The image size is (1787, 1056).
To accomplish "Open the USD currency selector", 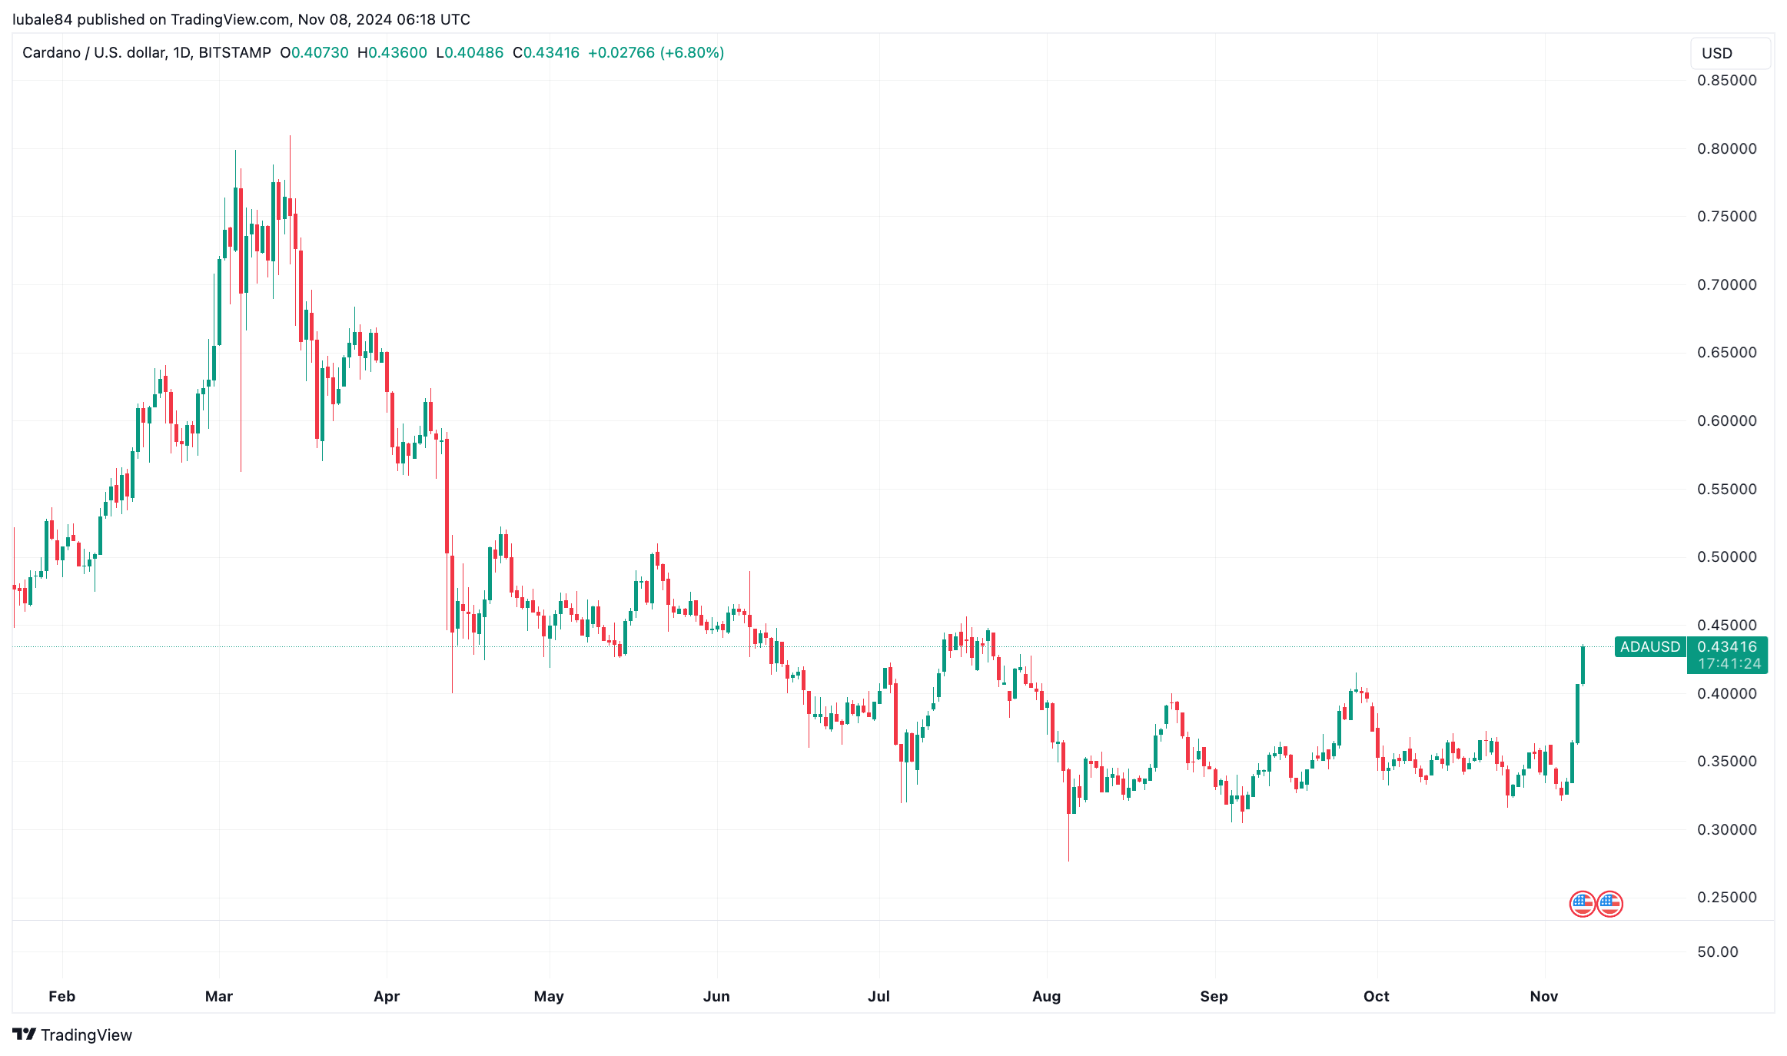I will (1730, 53).
